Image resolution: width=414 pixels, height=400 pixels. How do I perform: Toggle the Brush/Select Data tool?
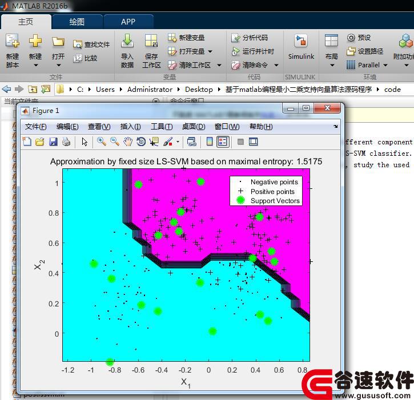point(168,142)
